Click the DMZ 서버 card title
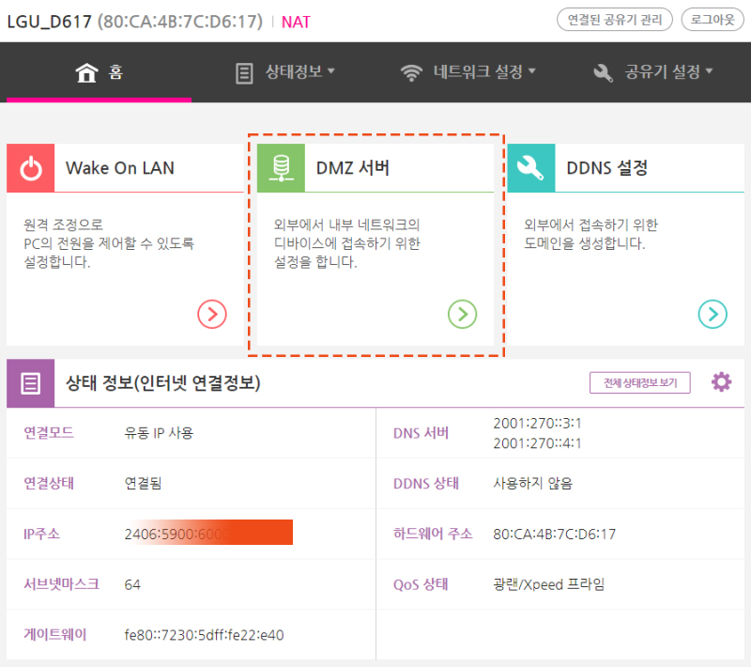The image size is (751, 667). pyautogui.click(x=352, y=169)
